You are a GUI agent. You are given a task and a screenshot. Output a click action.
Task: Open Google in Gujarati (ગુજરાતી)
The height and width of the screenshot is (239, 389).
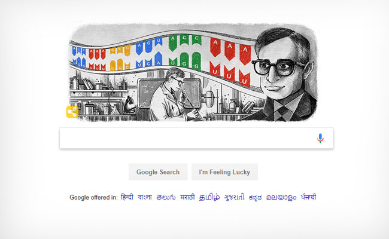coord(235,197)
